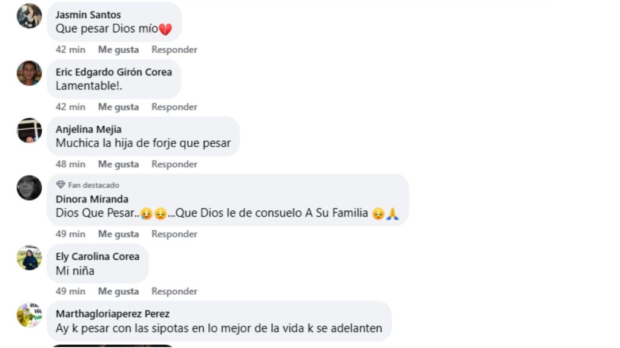Click Responder on Dinora Miranda's comment
This screenshot has height=348, width=620.
click(174, 234)
